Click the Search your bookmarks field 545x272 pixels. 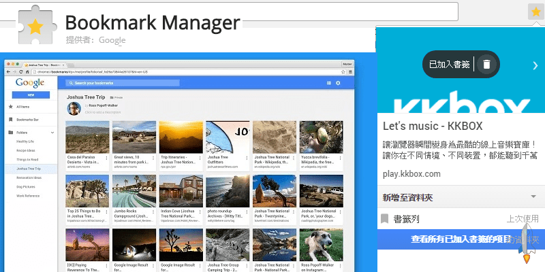(123, 83)
